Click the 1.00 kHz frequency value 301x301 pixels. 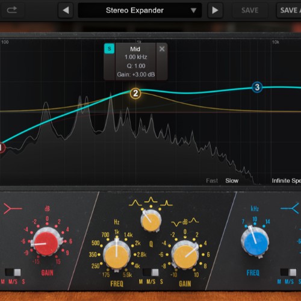tap(136, 57)
